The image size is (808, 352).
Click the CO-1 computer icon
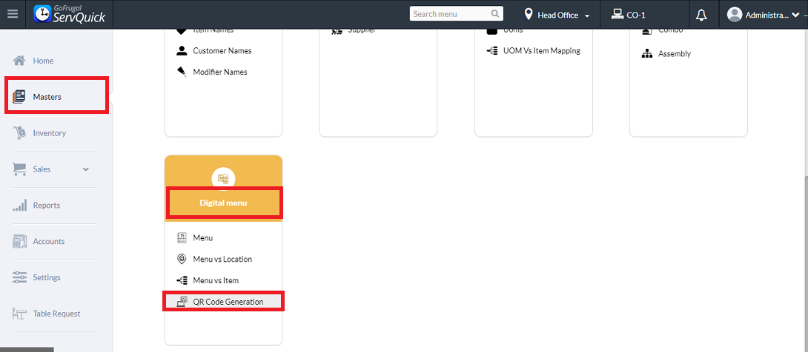(617, 14)
